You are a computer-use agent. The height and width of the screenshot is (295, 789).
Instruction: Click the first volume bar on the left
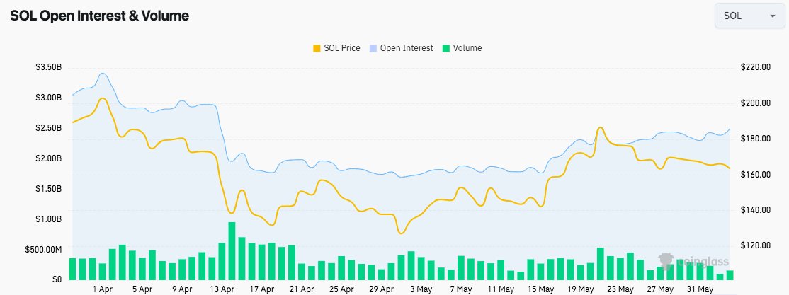(72, 269)
